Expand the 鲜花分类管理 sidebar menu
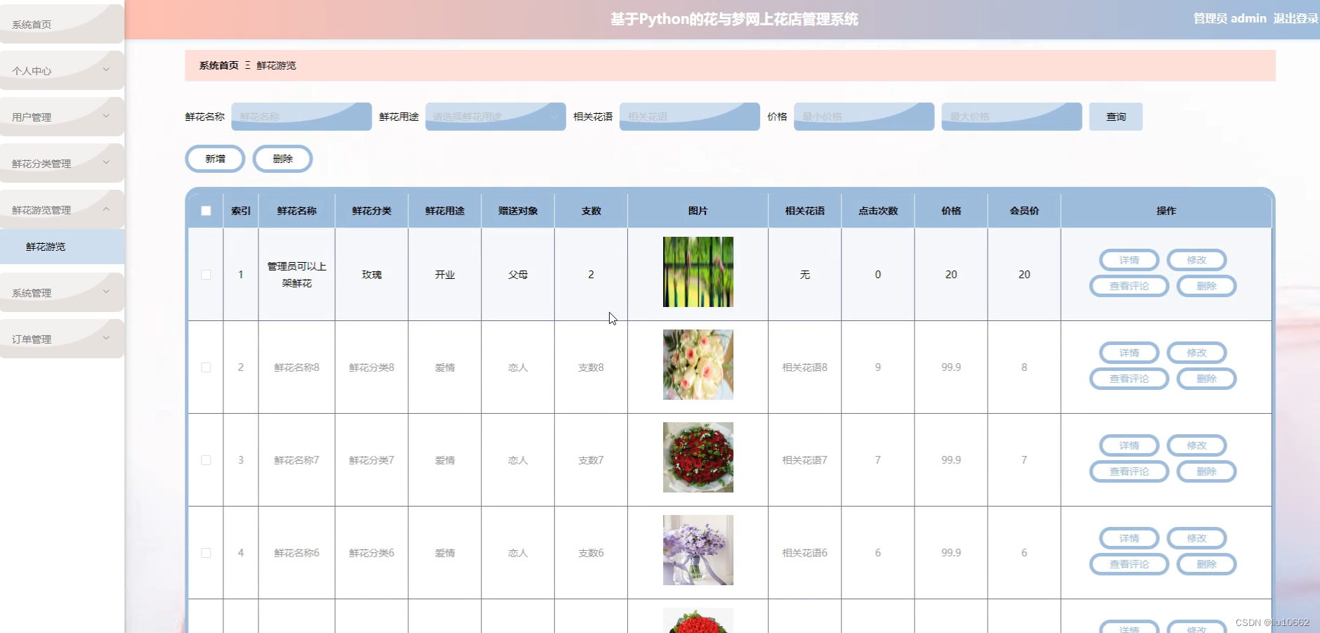Viewport: 1320px width, 633px height. point(62,162)
